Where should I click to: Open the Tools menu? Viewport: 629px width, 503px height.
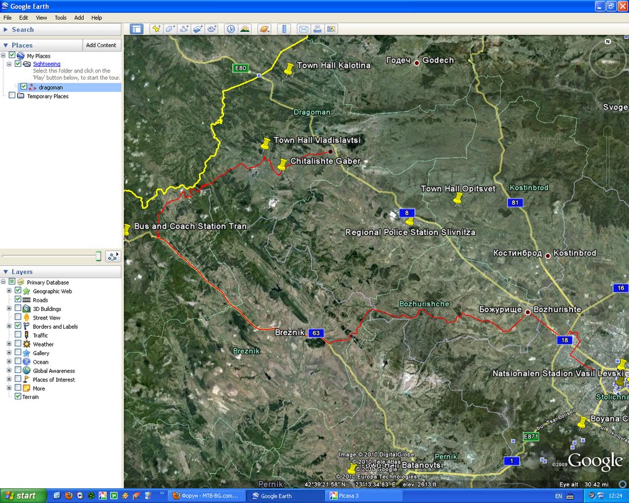tap(60, 18)
